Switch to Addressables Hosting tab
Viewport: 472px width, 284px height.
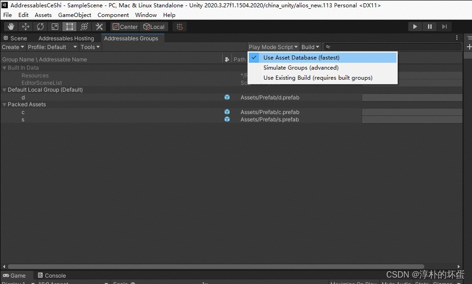coord(66,38)
